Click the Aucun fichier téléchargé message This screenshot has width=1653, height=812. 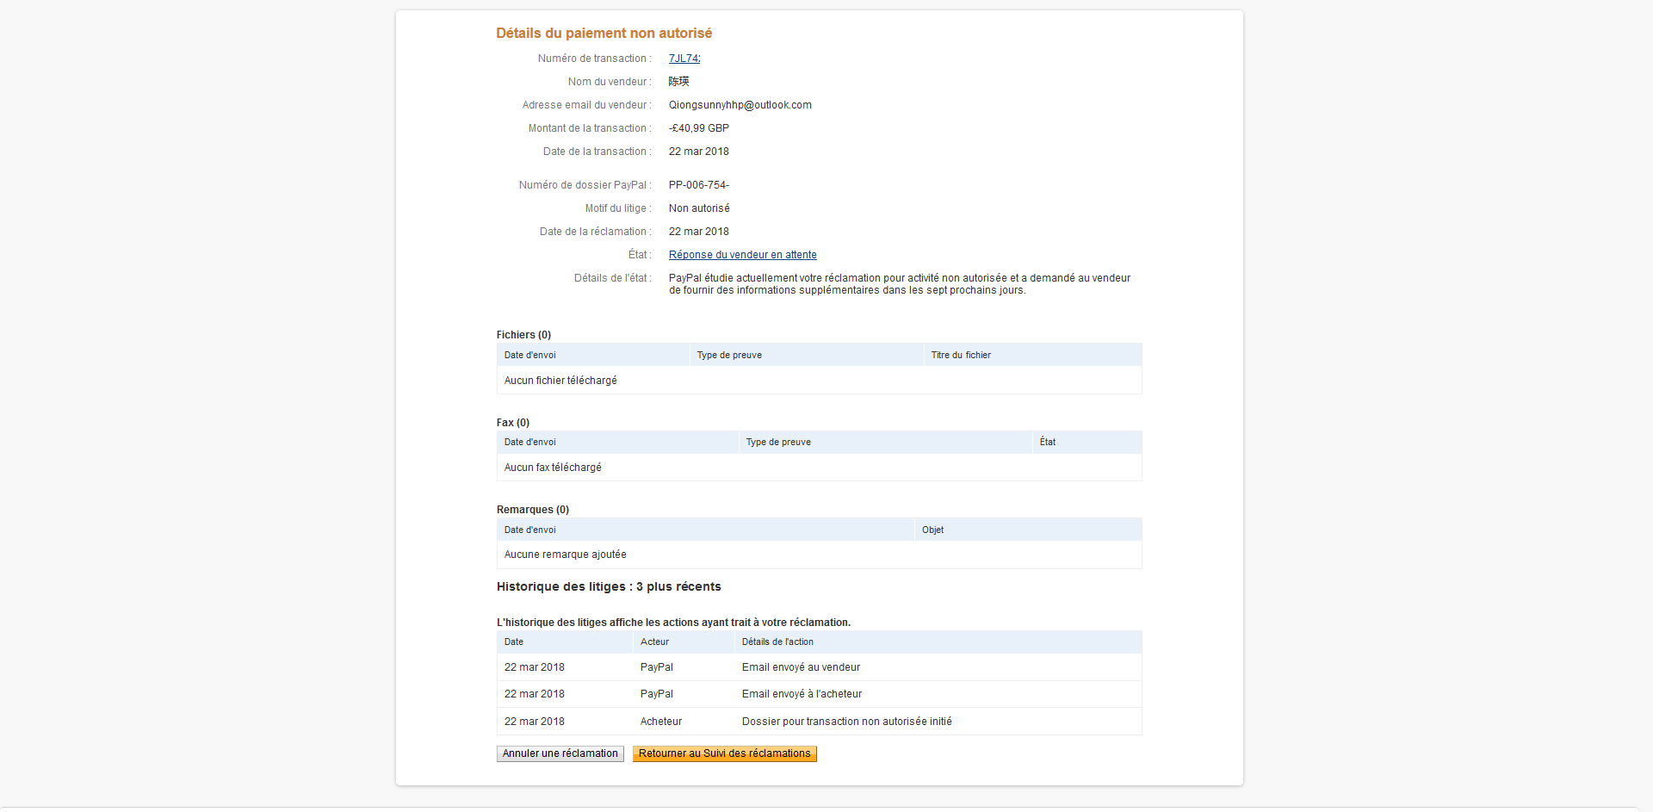[560, 381]
